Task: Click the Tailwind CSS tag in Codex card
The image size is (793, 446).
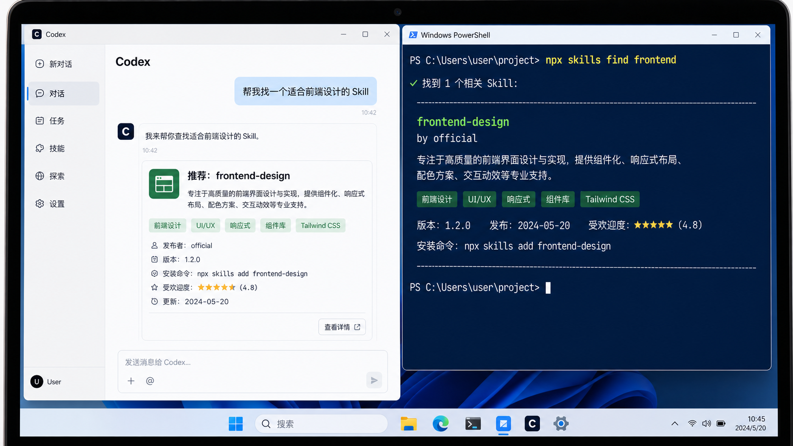Action: 321,226
